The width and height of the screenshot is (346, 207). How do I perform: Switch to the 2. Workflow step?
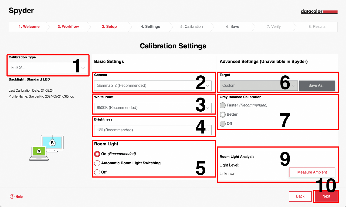68,27
